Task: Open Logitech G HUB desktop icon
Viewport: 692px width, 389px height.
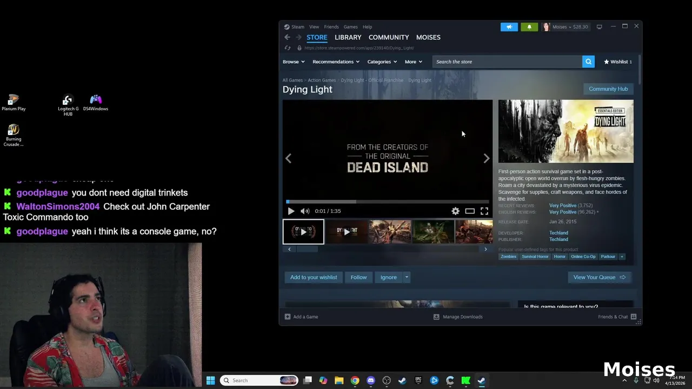Action: [68, 105]
